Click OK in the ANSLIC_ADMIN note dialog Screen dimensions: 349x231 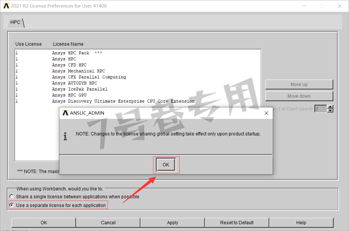coord(166,165)
